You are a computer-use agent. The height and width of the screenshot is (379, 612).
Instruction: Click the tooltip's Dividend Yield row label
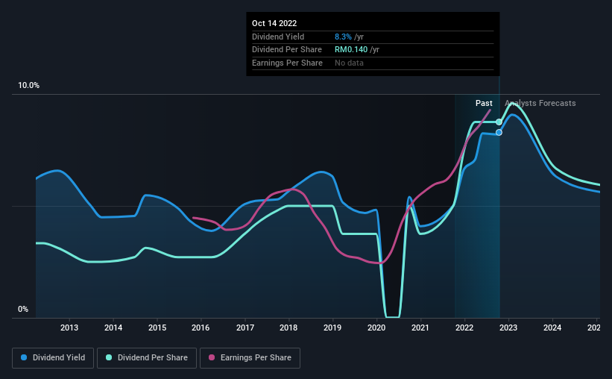(278, 37)
